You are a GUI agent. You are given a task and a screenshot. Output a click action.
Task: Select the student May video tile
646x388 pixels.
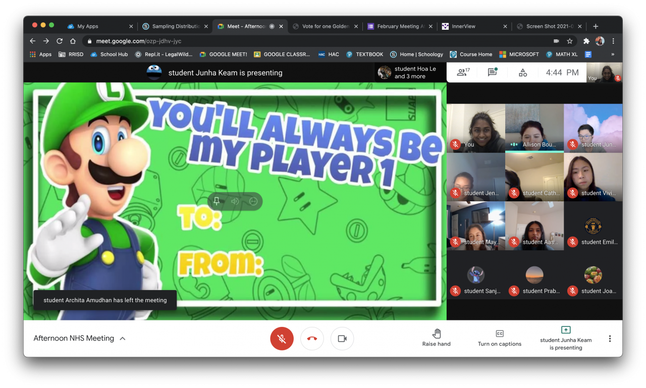[x=476, y=226]
